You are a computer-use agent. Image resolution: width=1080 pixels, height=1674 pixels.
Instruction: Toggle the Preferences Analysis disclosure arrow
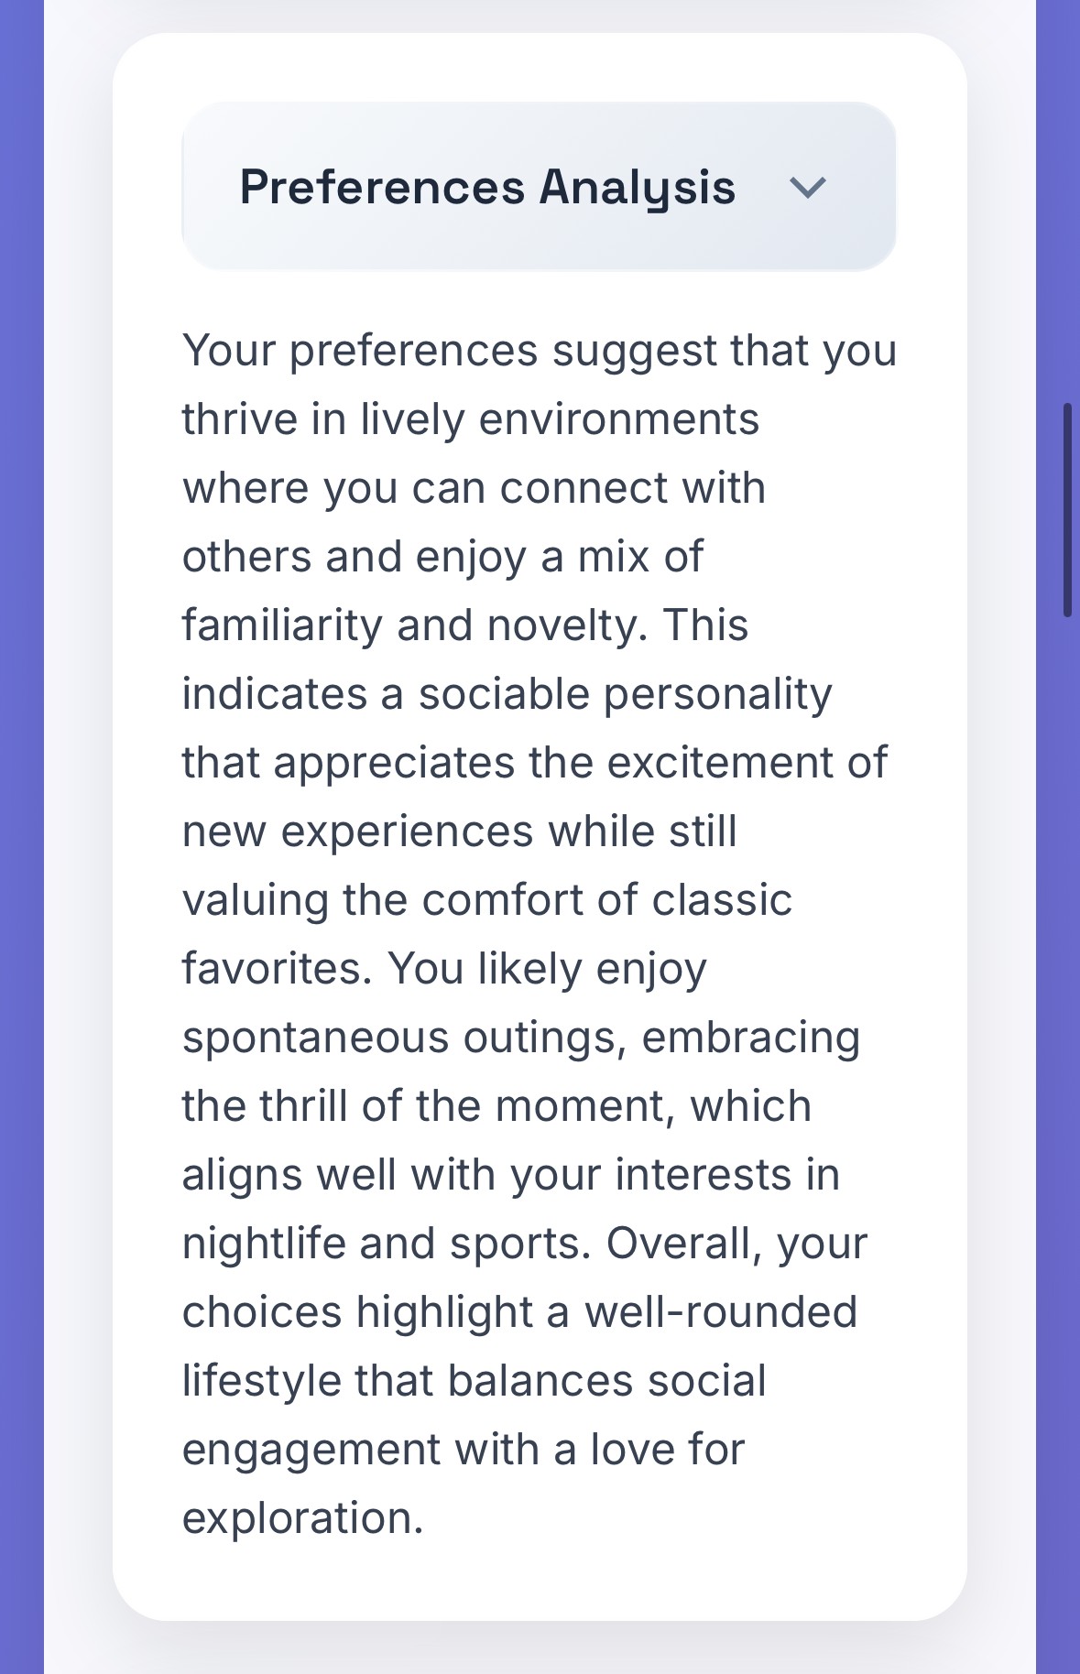810,189
